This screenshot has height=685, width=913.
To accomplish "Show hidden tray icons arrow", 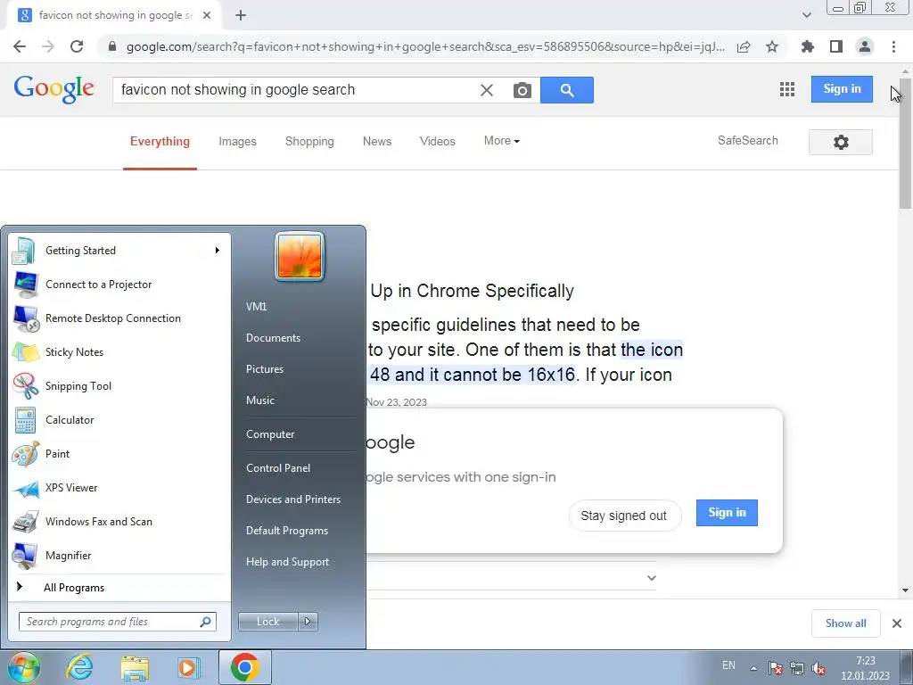I will 753,668.
